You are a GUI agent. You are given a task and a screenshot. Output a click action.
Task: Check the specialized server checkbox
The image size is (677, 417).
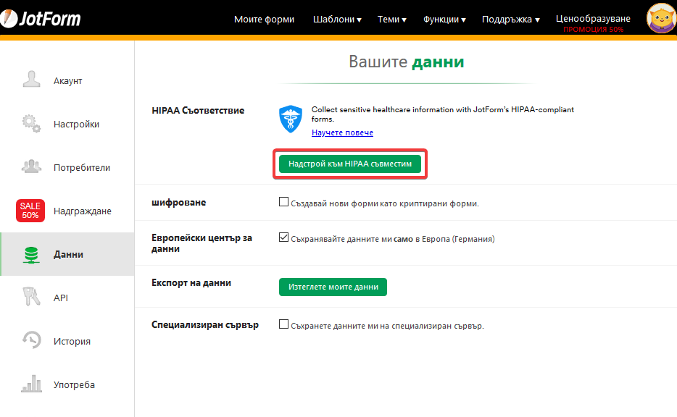coord(283,324)
